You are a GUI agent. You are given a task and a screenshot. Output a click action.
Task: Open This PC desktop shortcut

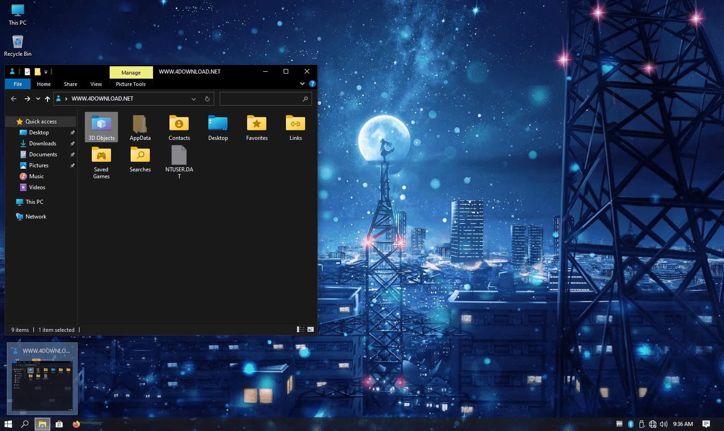pyautogui.click(x=17, y=15)
